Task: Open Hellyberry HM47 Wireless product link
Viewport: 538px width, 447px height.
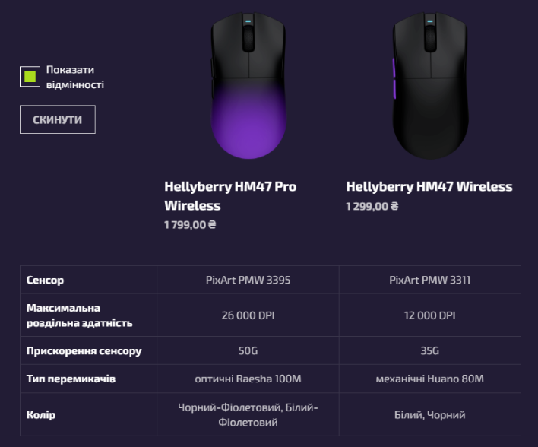Action: (x=429, y=186)
